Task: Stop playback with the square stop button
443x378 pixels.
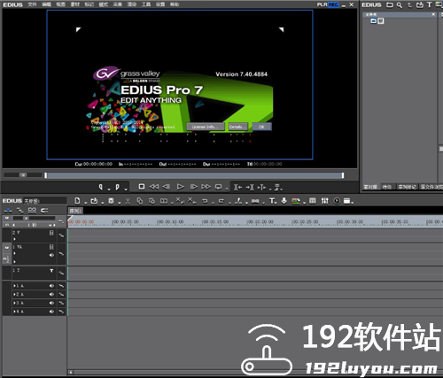Action: point(142,187)
